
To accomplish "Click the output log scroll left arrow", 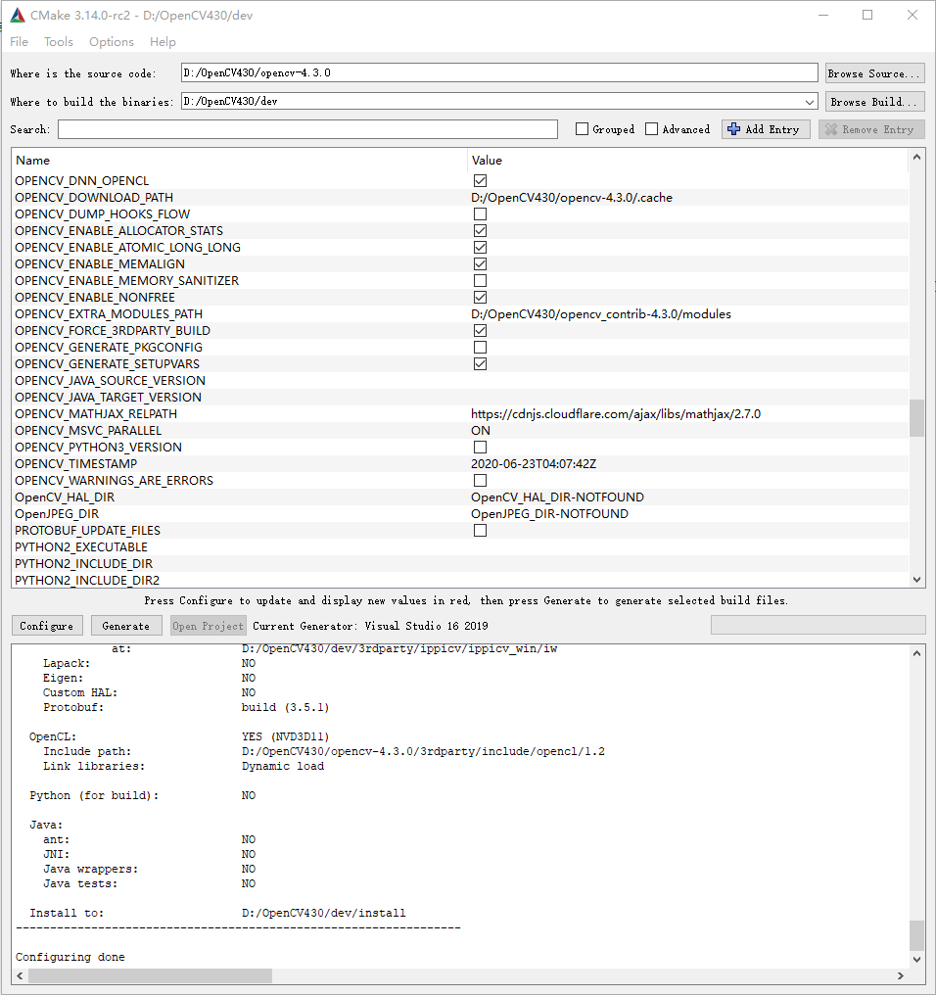I will click(x=20, y=975).
